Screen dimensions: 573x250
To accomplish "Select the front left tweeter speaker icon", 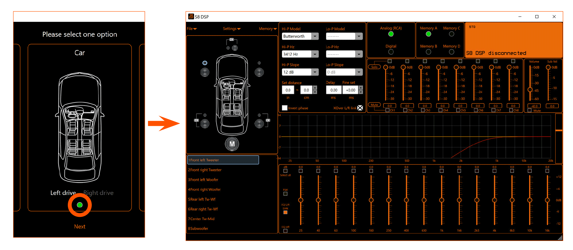I will coord(205,63).
